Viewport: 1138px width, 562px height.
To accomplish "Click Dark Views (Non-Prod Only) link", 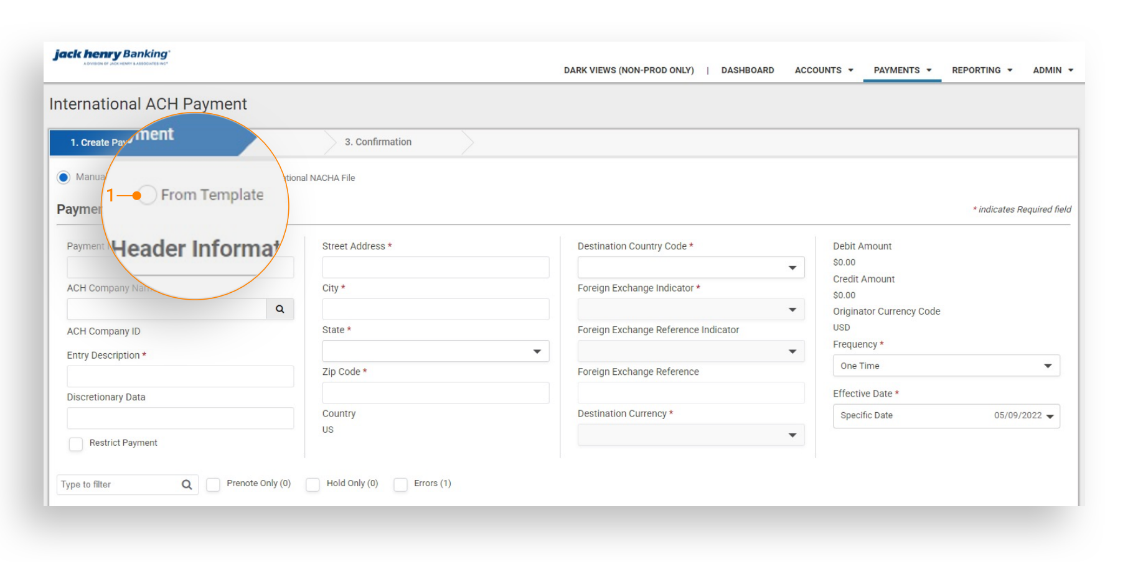I will pyautogui.click(x=629, y=70).
